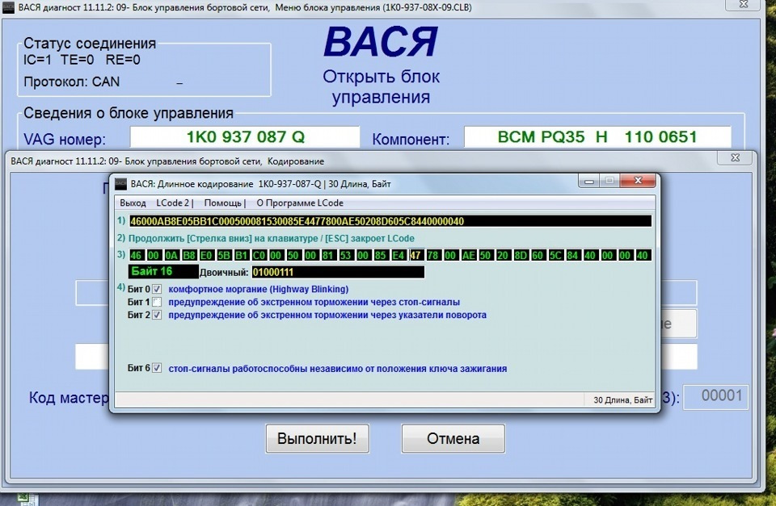
Task: Select byte cell 84
Action: click(572, 256)
